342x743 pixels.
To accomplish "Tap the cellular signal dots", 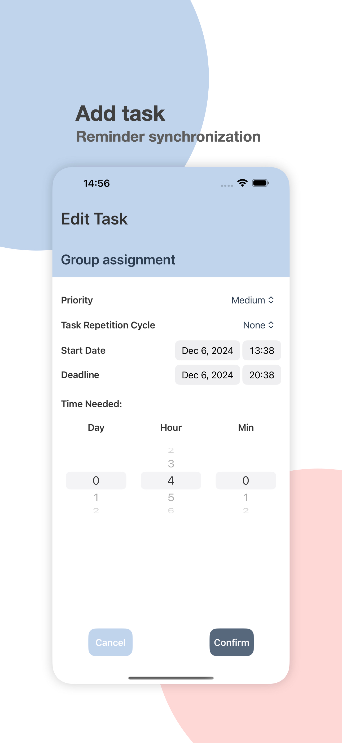I will (227, 185).
